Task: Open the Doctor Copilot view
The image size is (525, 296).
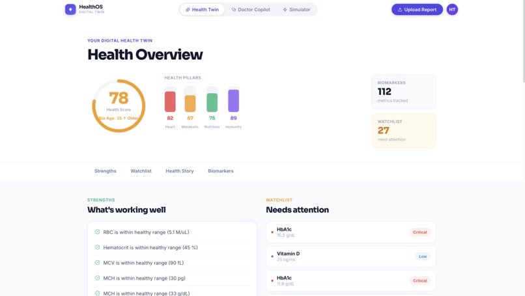Action: coord(251,10)
